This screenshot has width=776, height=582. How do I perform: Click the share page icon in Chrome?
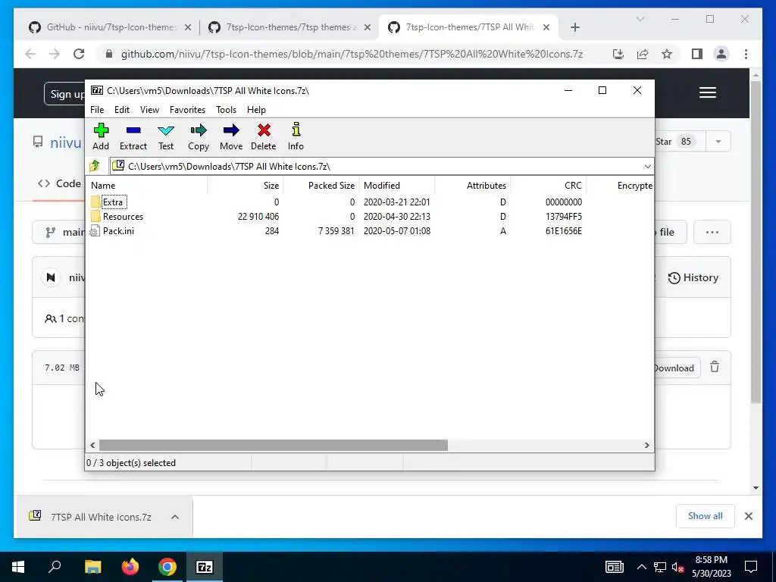point(643,54)
